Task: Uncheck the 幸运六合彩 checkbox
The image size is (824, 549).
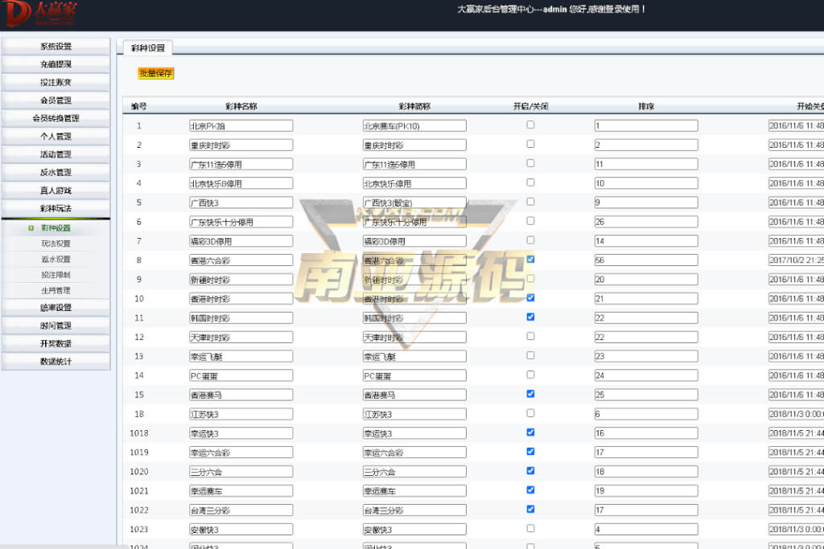Action: [x=530, y=452]
